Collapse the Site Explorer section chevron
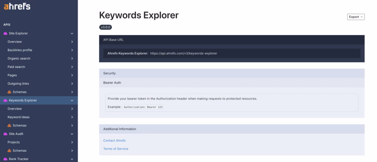The width and height of the screenshot is (377, 162). click(x=72, y=33)
